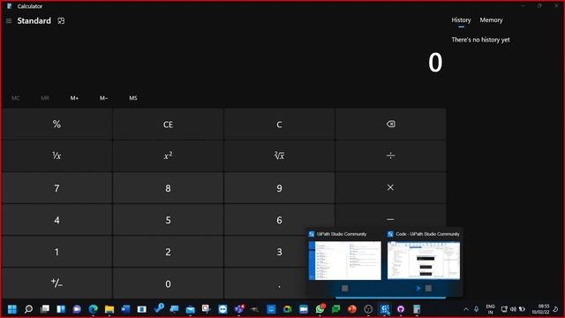Viewport: 565px width, 318px height.
Task: Click the M− memory subtract button
Action: pos(104,98)
